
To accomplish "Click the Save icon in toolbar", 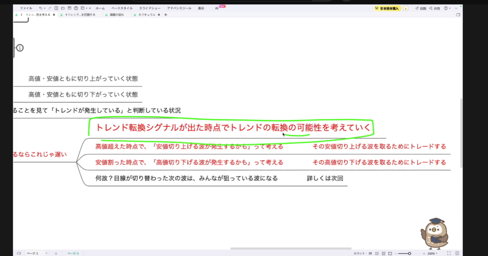I will pos(70,8).
